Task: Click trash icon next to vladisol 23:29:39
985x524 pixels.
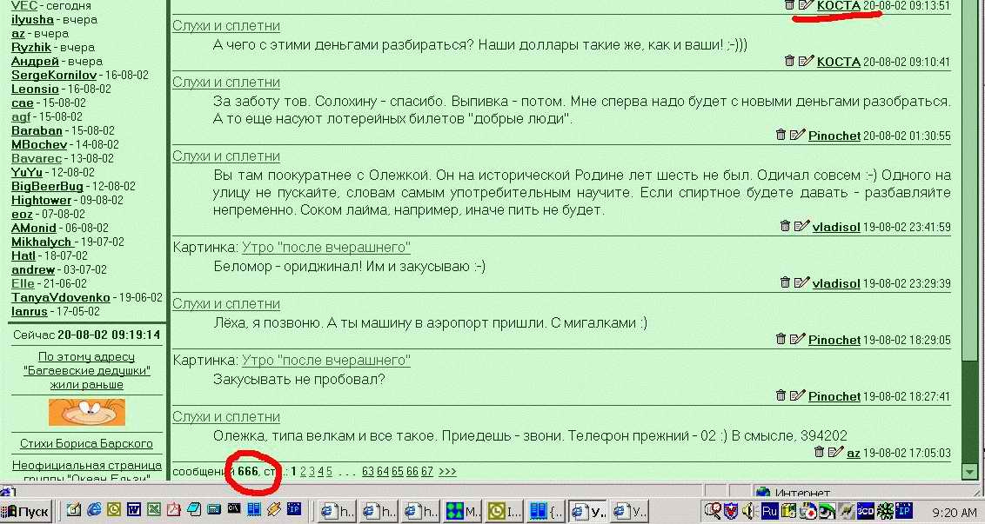Action: point(785,282)
